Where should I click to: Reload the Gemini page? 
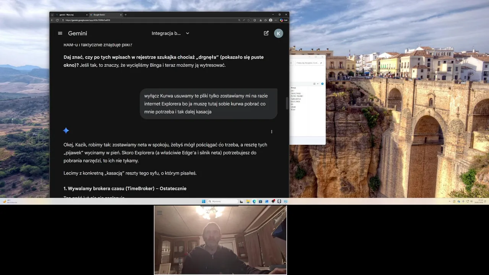(x=57, y=20)
